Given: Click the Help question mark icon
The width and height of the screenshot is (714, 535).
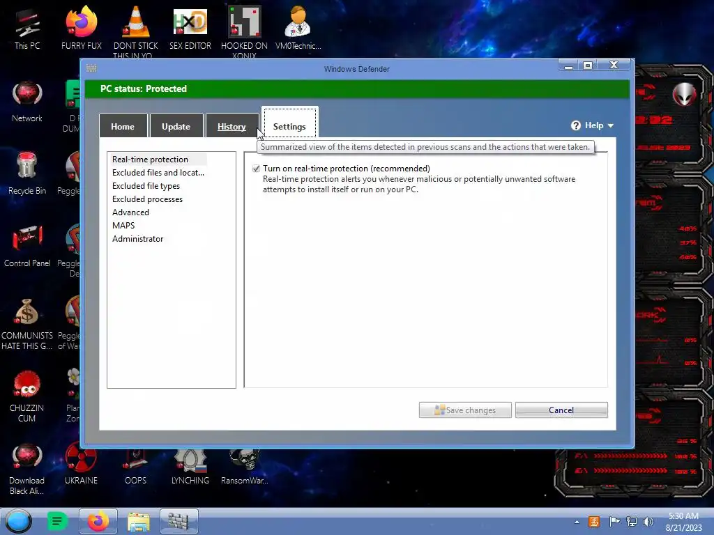Looking at the screenshot, I should (576, 125).
